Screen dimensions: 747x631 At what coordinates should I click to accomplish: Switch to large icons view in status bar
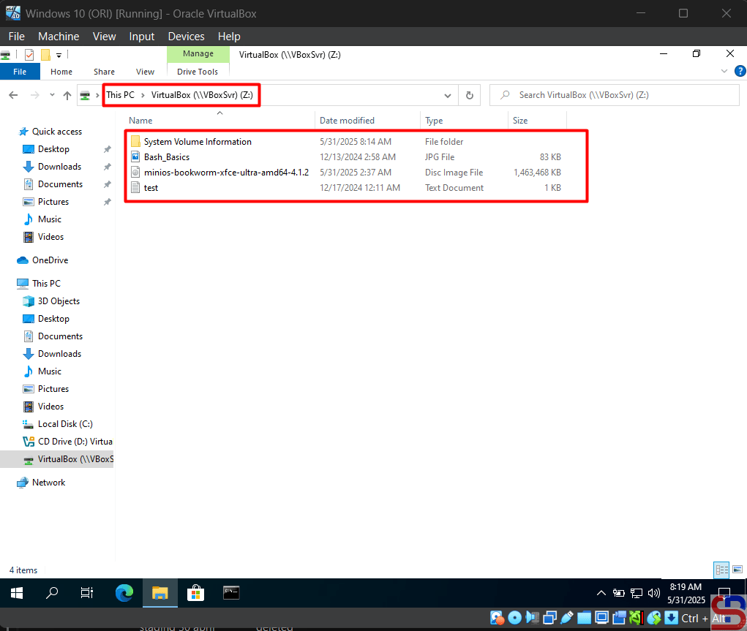737,570
